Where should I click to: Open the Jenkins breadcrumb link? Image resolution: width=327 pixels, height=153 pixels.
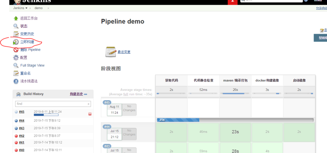19,8
